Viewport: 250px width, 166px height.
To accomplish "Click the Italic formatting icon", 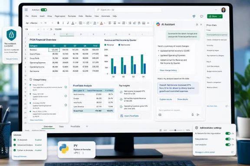I will 63,23.
